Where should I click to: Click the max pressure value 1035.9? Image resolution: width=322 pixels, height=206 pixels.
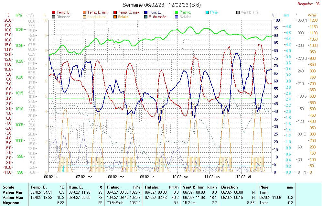[x=135, y=197]
